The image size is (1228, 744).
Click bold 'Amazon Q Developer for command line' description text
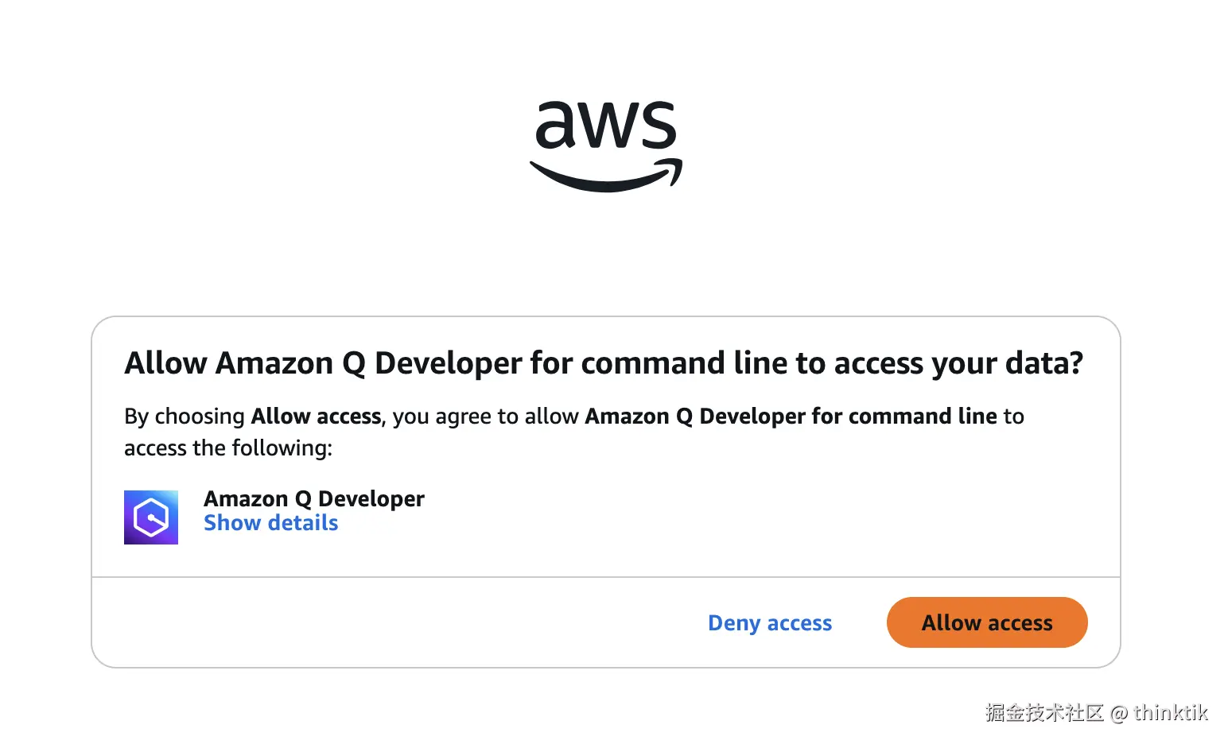[791, 417]
